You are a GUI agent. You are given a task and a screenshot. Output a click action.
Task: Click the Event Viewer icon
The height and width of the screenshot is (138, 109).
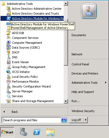pyautogui.click(x=9, y=62)
